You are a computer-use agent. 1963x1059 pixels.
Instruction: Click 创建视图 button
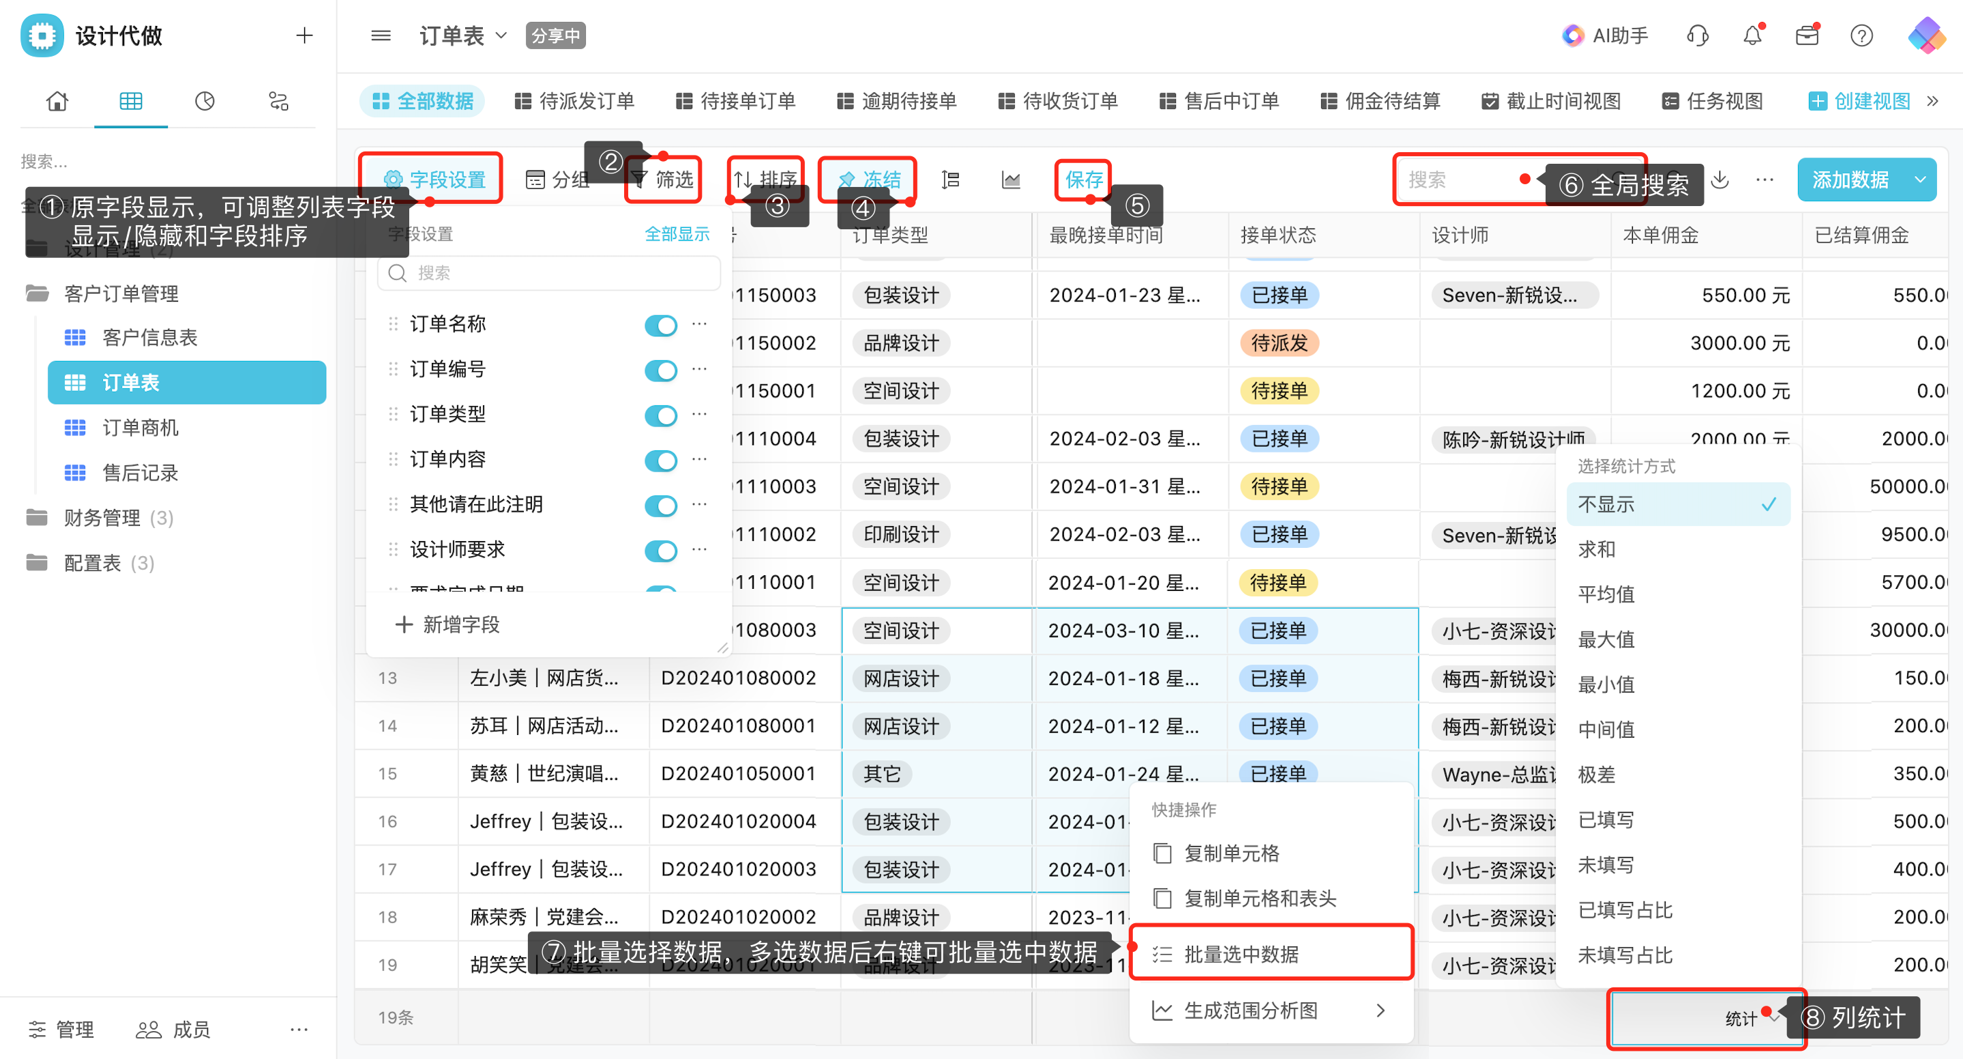pos(1859,100)
